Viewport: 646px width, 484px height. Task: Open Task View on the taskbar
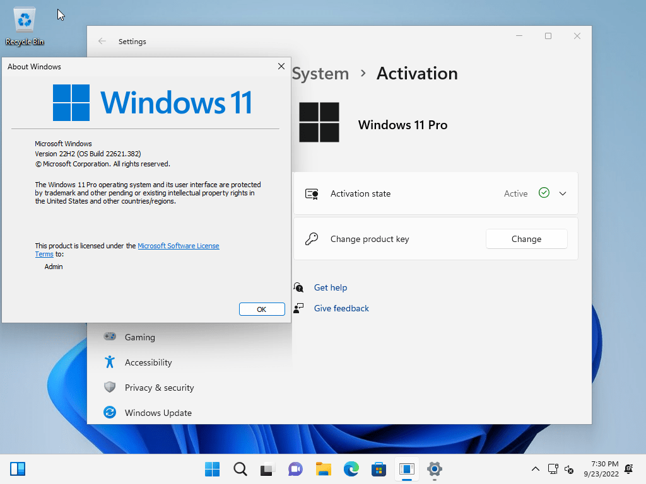click(x=267, y=469)
